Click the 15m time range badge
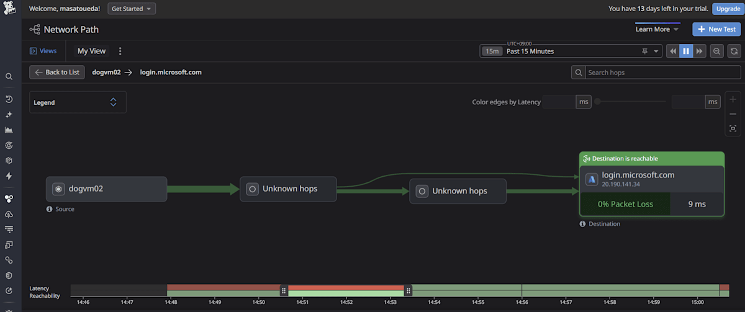Screen dimensions: 745x312 (x=492, y=51)
